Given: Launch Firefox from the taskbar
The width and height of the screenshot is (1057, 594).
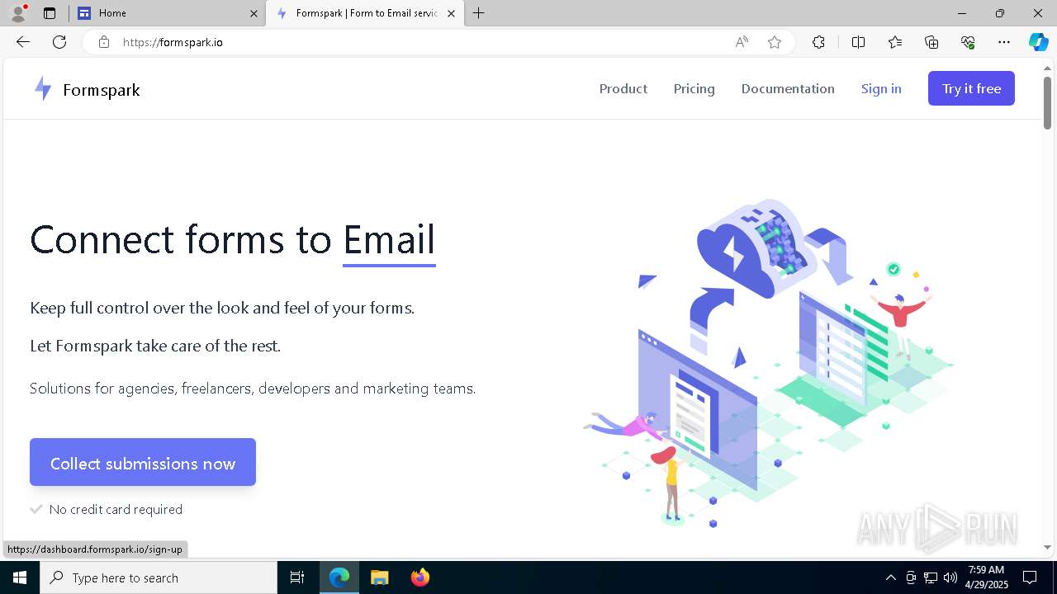Looking at the screenshot, I should (419, 577).
